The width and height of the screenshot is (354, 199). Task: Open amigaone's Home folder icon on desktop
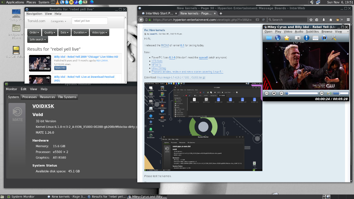point(16,32)
